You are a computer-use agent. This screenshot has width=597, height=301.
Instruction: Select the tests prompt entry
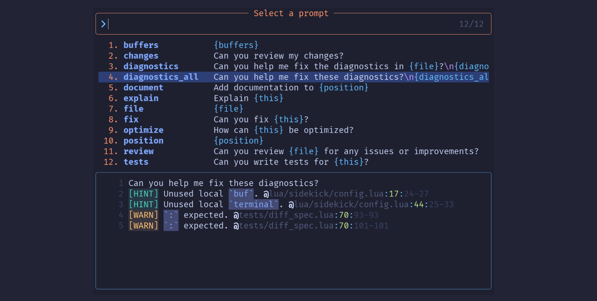136,162
